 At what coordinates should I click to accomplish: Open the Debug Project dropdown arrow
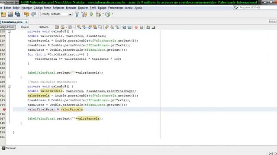click(103, 14)
